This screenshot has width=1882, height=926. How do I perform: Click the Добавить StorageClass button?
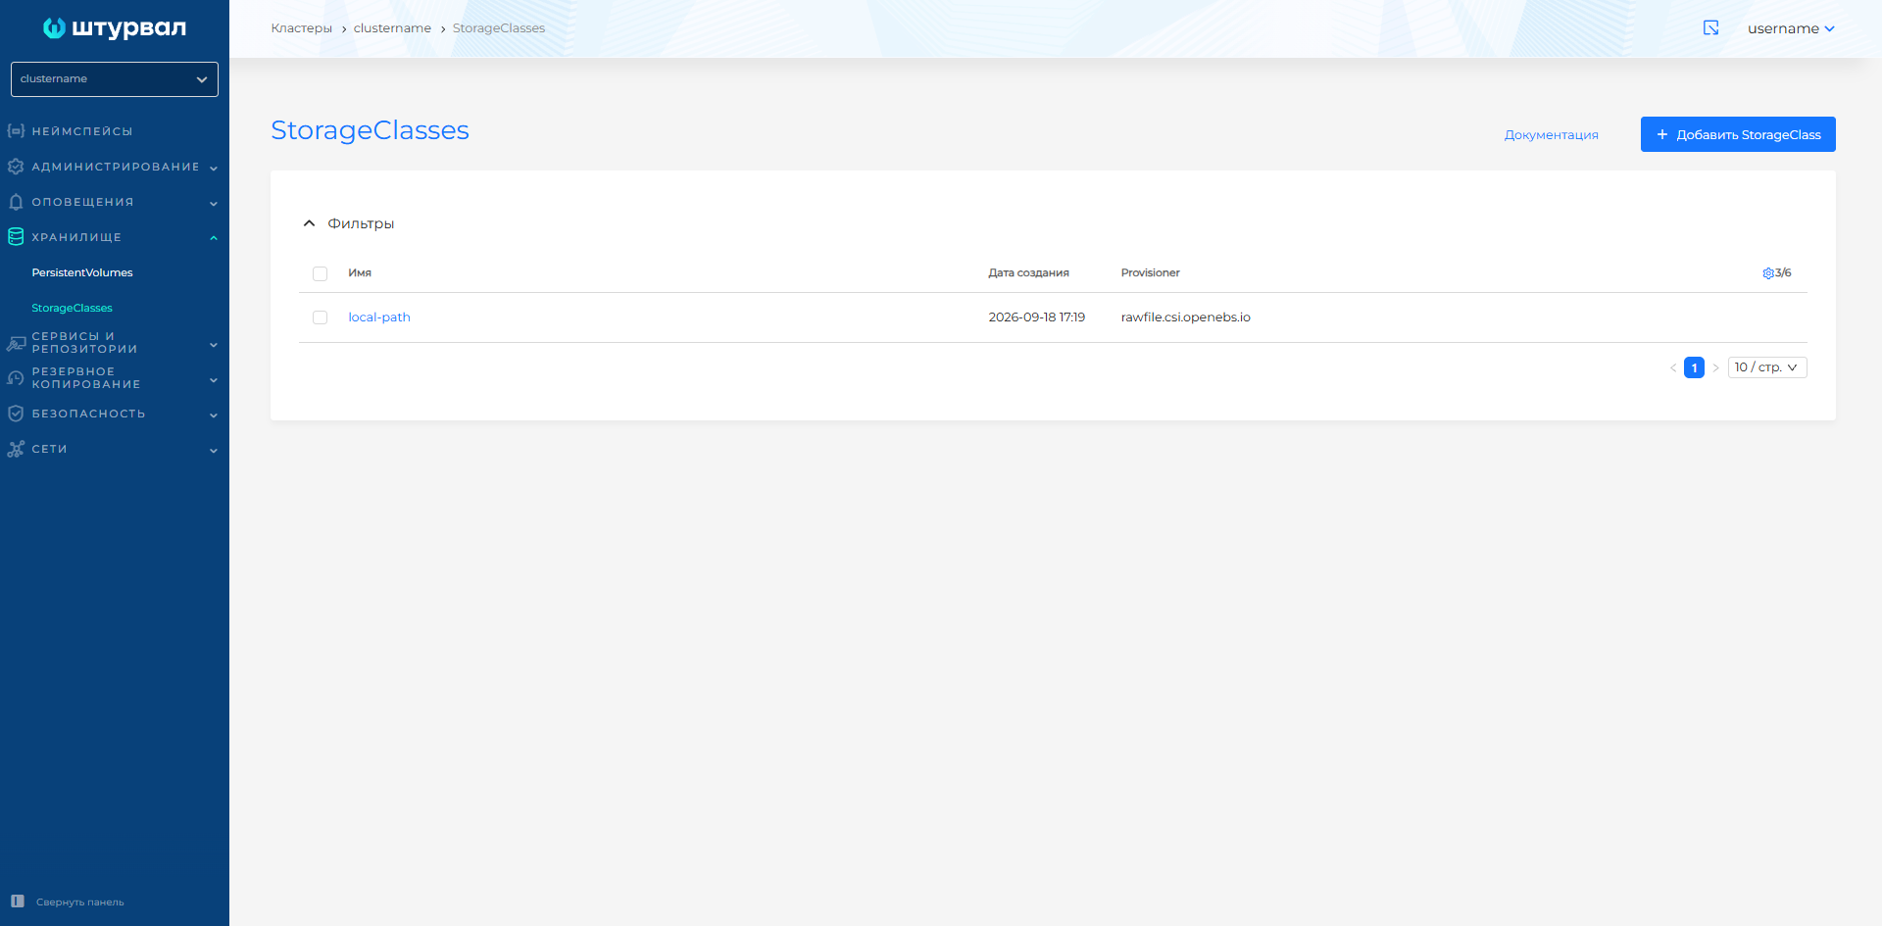(1738, 134)
